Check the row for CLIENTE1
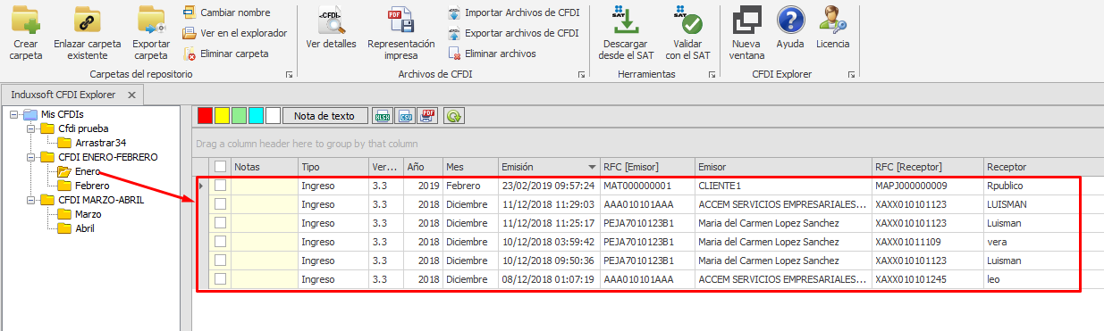This screenshot has height=331, width=1104. coord(220,186)
